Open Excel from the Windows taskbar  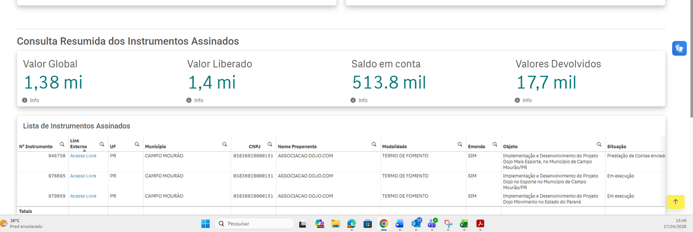point(464,224)
